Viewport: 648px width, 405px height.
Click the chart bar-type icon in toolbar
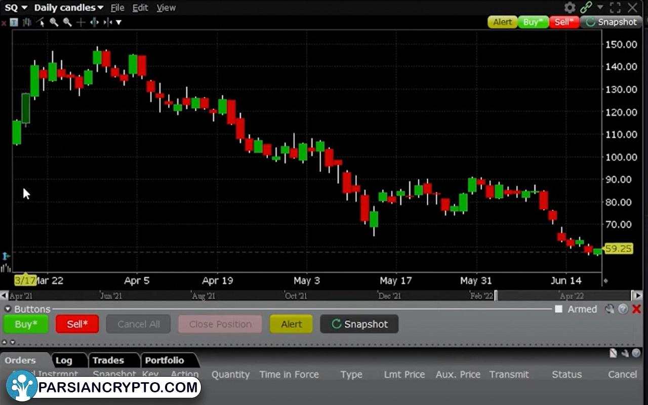tap(27, 22)
